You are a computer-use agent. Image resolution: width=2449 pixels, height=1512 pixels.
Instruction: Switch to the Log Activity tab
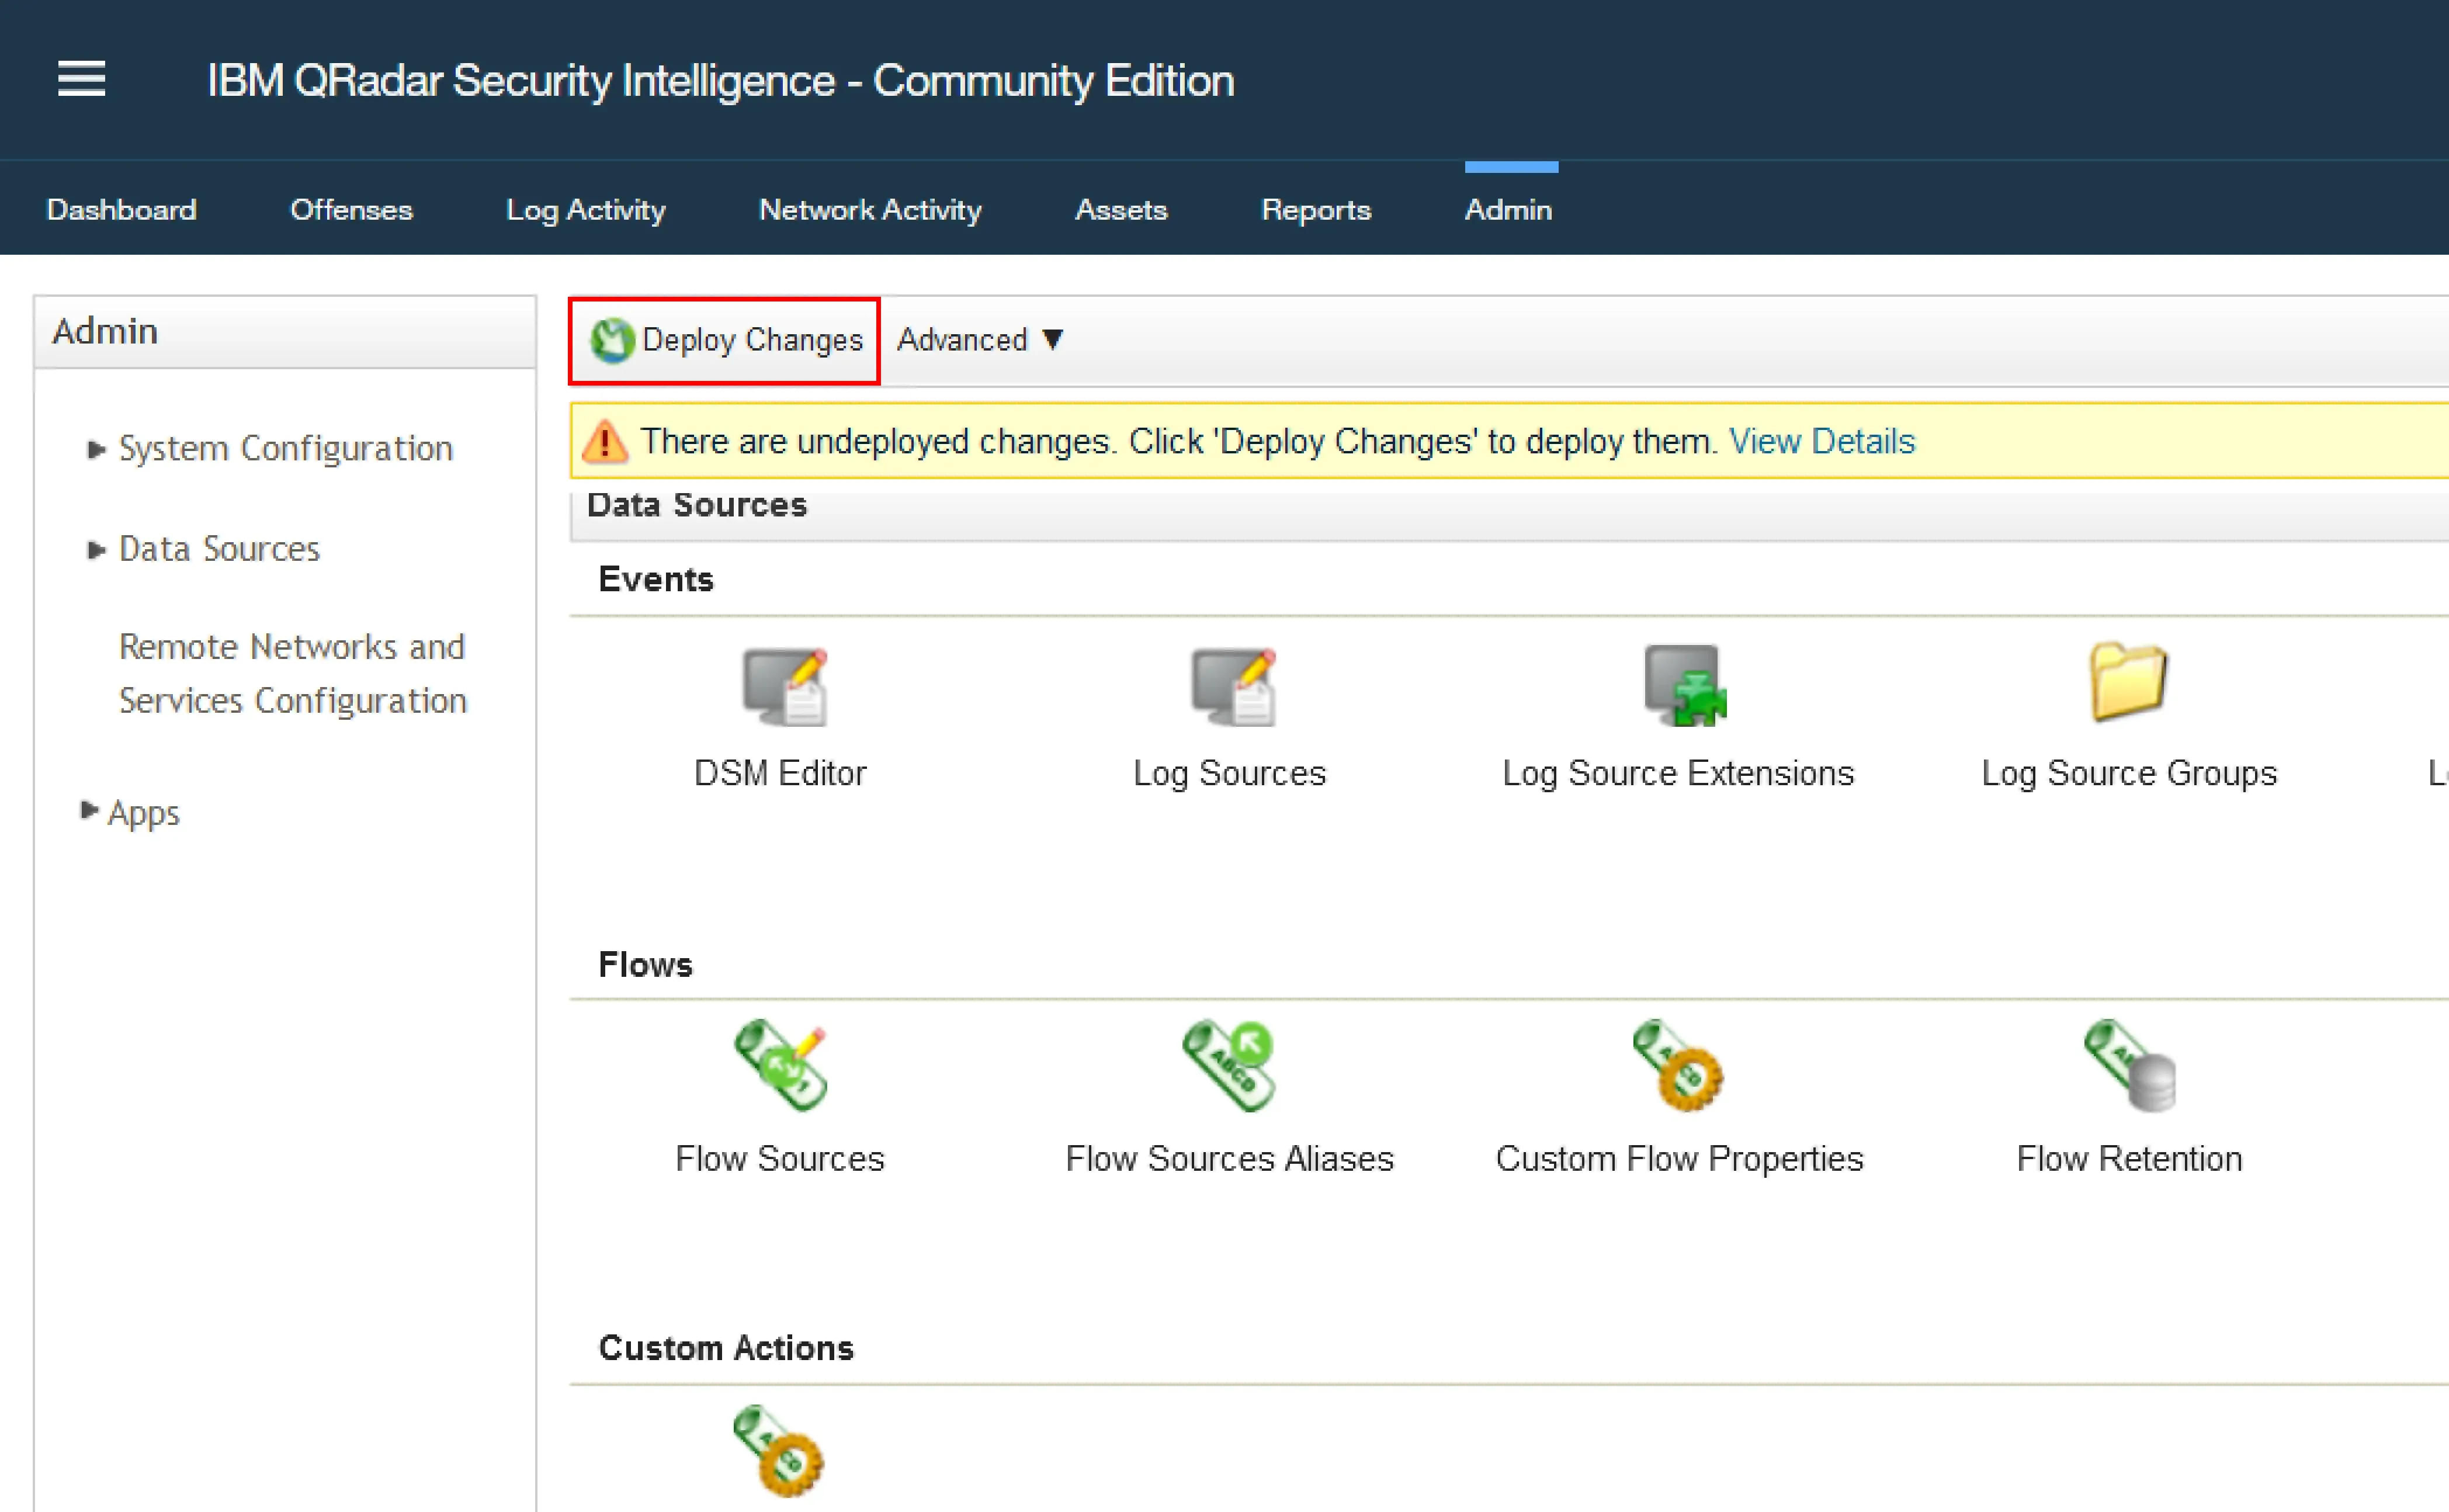pos(585,210)
